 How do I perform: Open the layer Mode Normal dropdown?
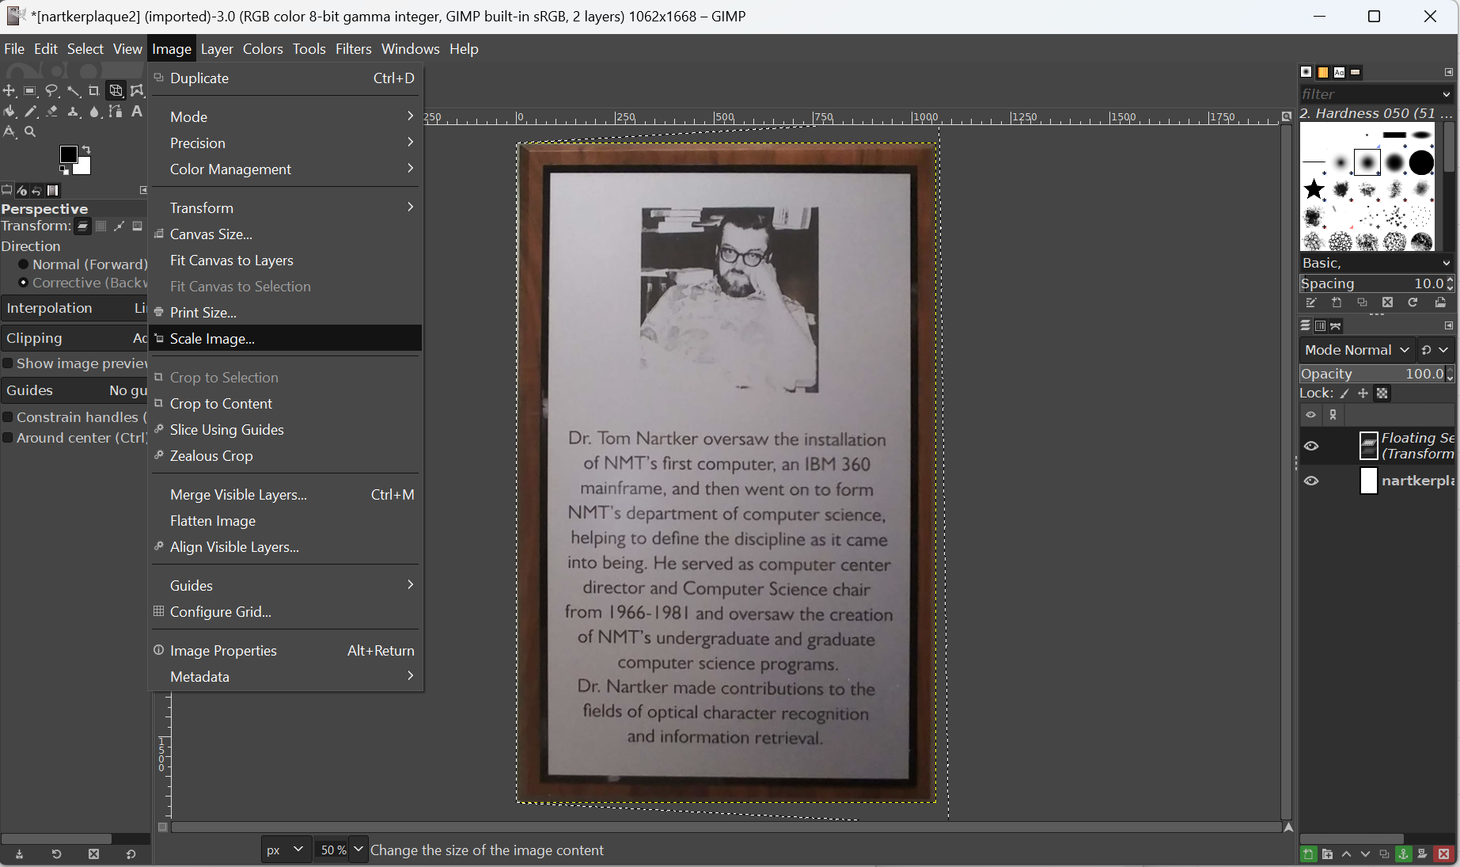click(x=1356, y=350)
